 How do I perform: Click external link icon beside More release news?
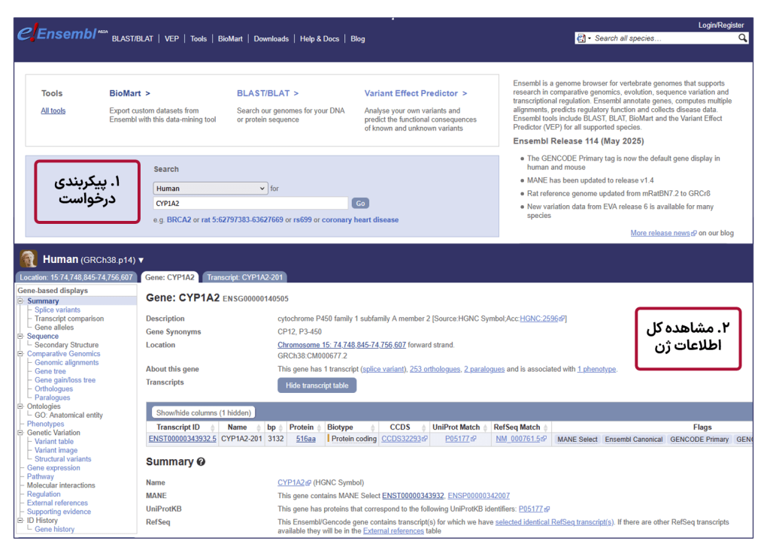tap(694, 234)
